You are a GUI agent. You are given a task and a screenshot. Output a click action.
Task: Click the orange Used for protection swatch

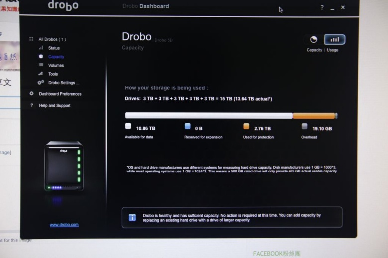point(246,126)
